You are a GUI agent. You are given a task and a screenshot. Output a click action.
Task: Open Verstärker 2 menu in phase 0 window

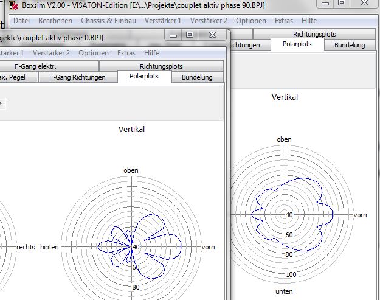(x=51, y=53)
